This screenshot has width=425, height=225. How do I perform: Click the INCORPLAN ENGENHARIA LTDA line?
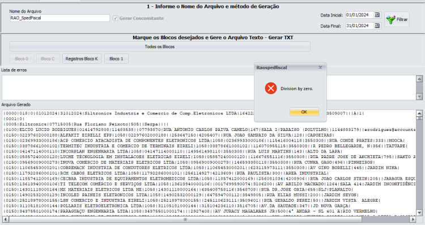(x=173, y=151)
